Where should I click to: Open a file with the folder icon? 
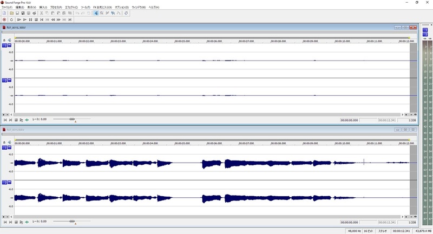(11, 13)
